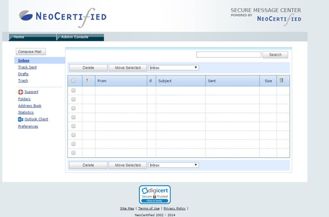The width and height of the screenshot is (329, 217).
Task: Open the Trash folder link
Action: point(23,81)
